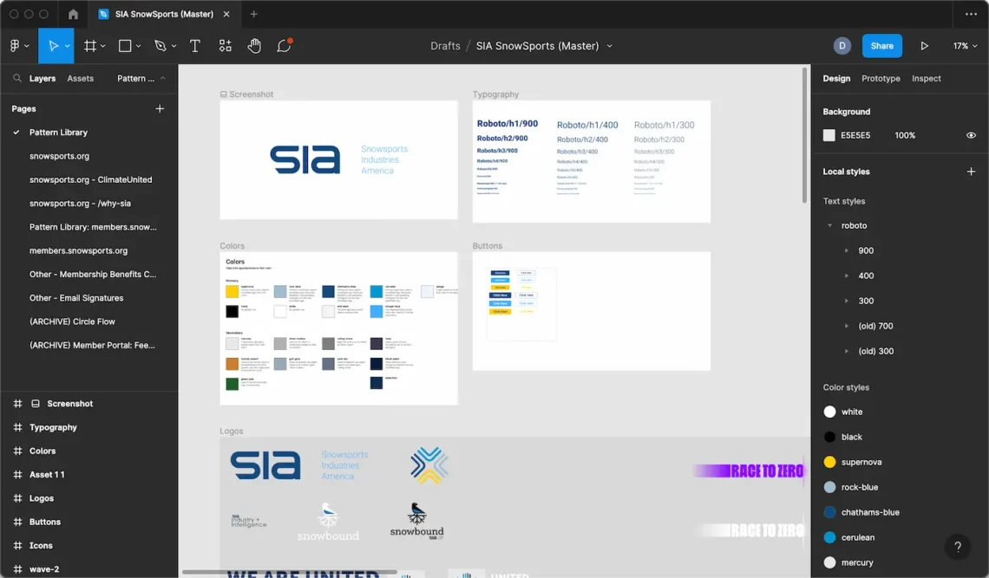Open Pen tool options dropdown arrow
This screenshot has height=578, width=989.
click(174, 46)
